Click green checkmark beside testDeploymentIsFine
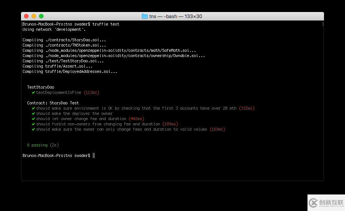Screen dimensions: 345x211 tap(33, 92)
